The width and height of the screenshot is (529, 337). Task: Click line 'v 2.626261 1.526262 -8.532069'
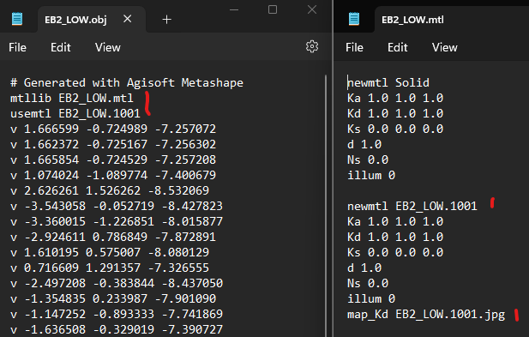109,191
